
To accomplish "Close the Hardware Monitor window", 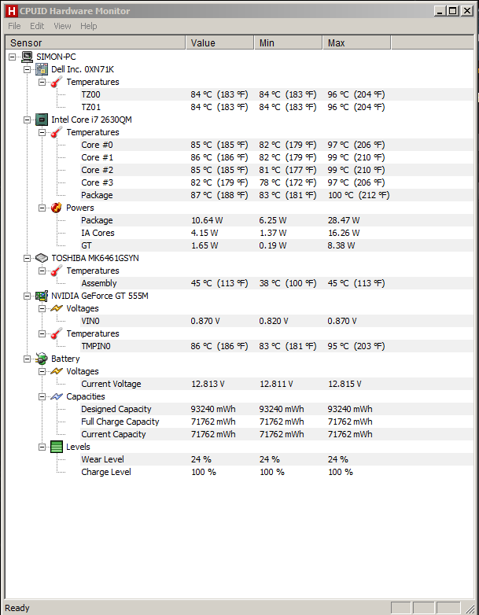I will [x=467, y=11].
